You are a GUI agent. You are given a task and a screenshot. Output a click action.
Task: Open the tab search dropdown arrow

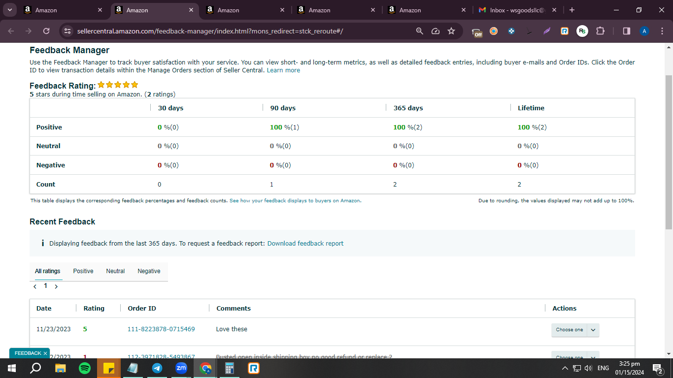tap(9, 10)
